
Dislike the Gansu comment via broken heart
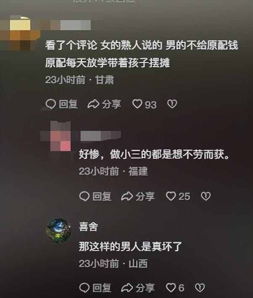172,104
